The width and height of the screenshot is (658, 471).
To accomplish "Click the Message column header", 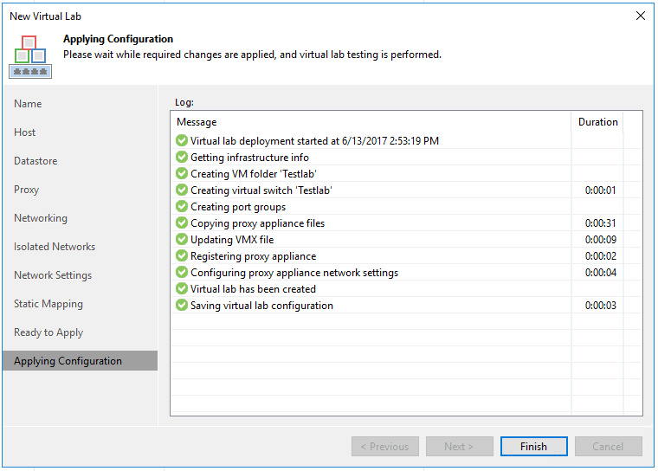I will (x=197, y=122).
